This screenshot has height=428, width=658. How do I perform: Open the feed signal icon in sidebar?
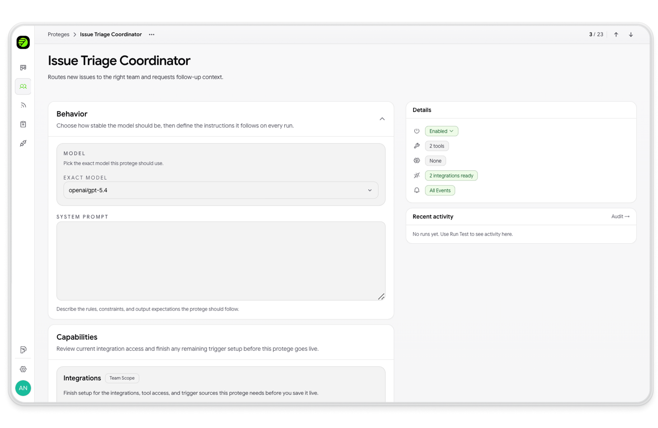coord(23,105)
